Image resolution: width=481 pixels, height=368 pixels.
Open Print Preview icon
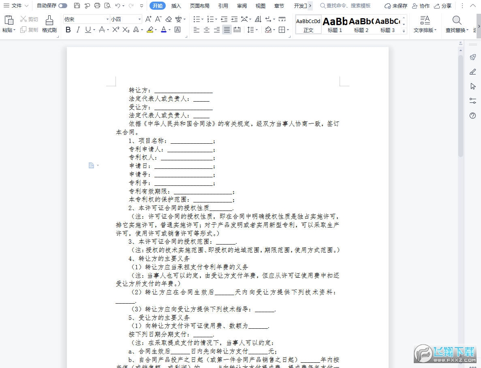(107, 6)
